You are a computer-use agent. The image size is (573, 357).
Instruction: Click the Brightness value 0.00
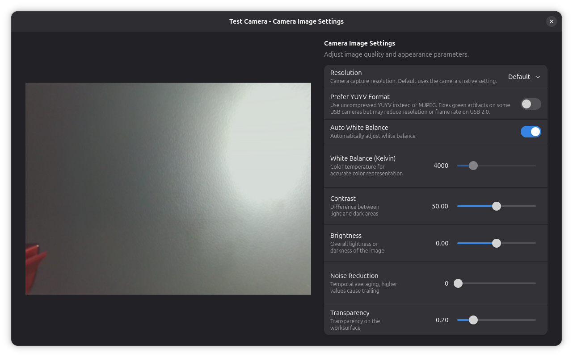coord(442,243)
